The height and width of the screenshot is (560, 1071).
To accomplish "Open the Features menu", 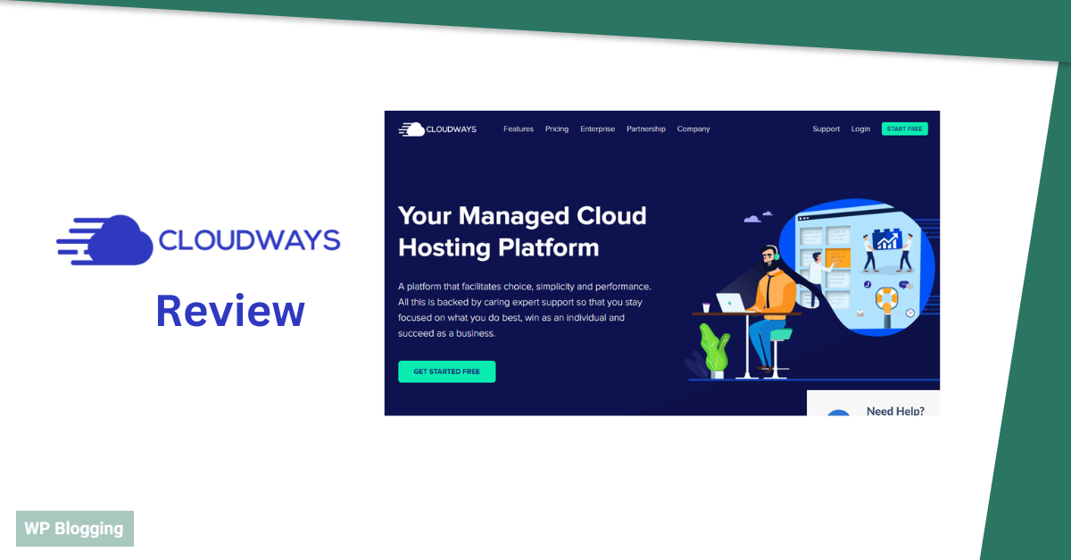I will click(519, 129).
